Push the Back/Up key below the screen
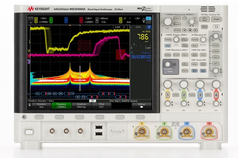 pos(24,117)
